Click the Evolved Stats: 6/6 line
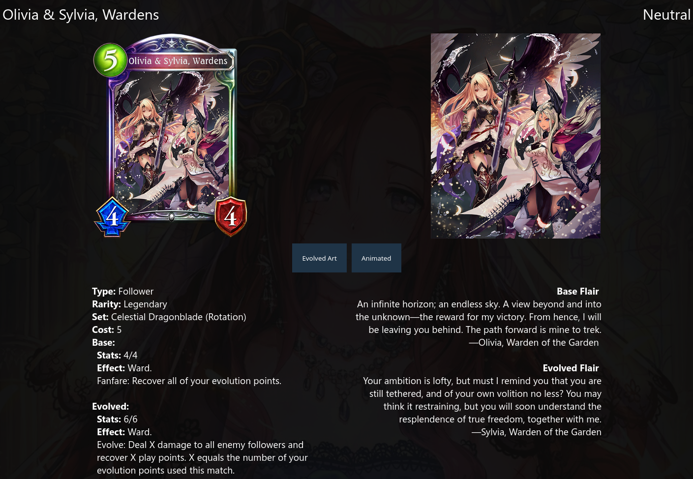 pos(117,419)
